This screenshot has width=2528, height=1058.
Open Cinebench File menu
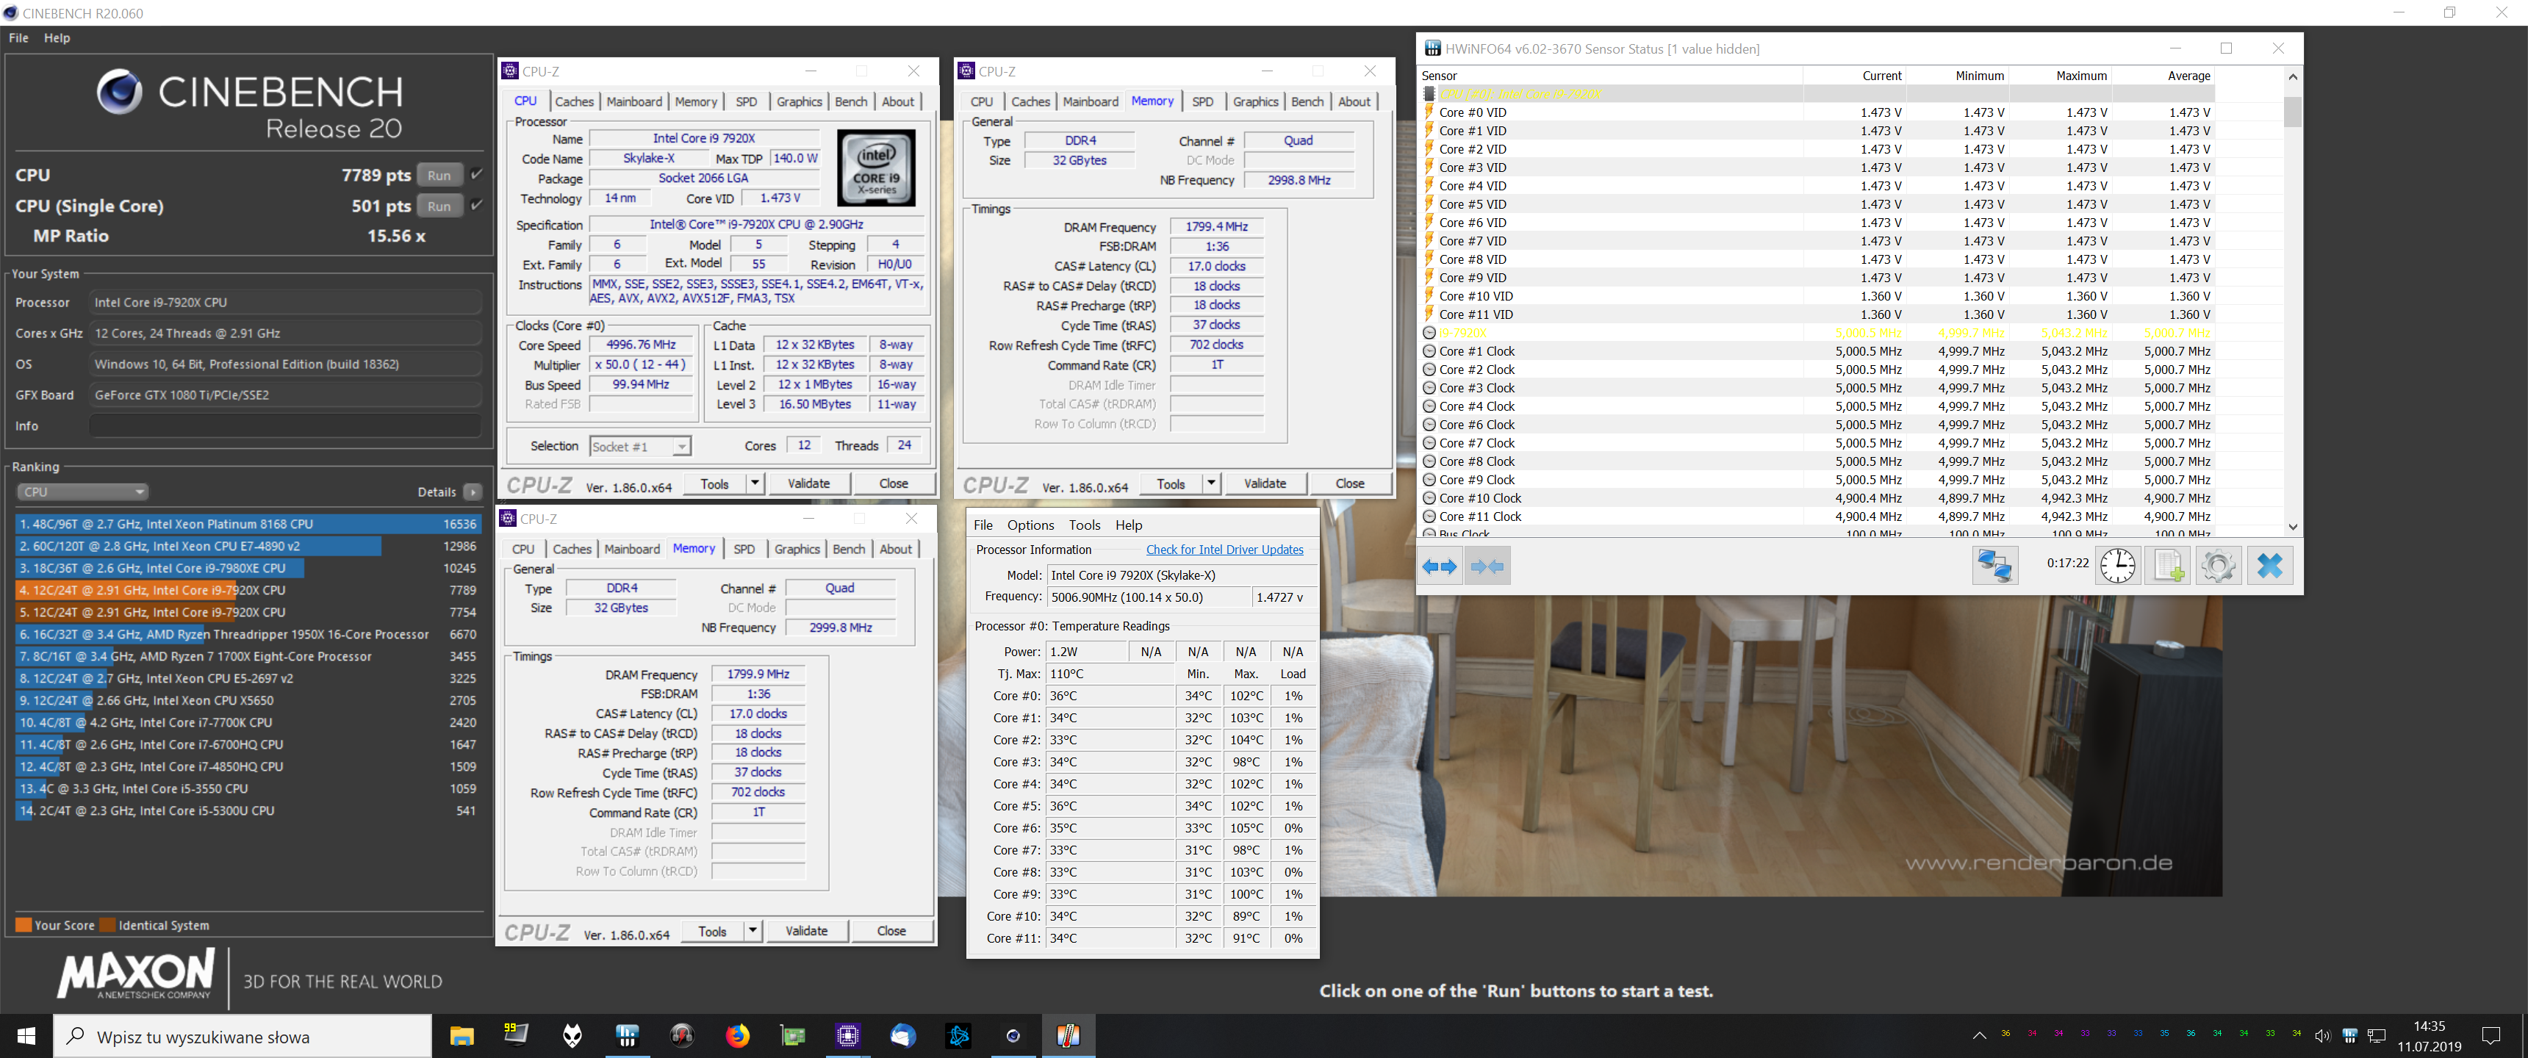coord(18,37)
